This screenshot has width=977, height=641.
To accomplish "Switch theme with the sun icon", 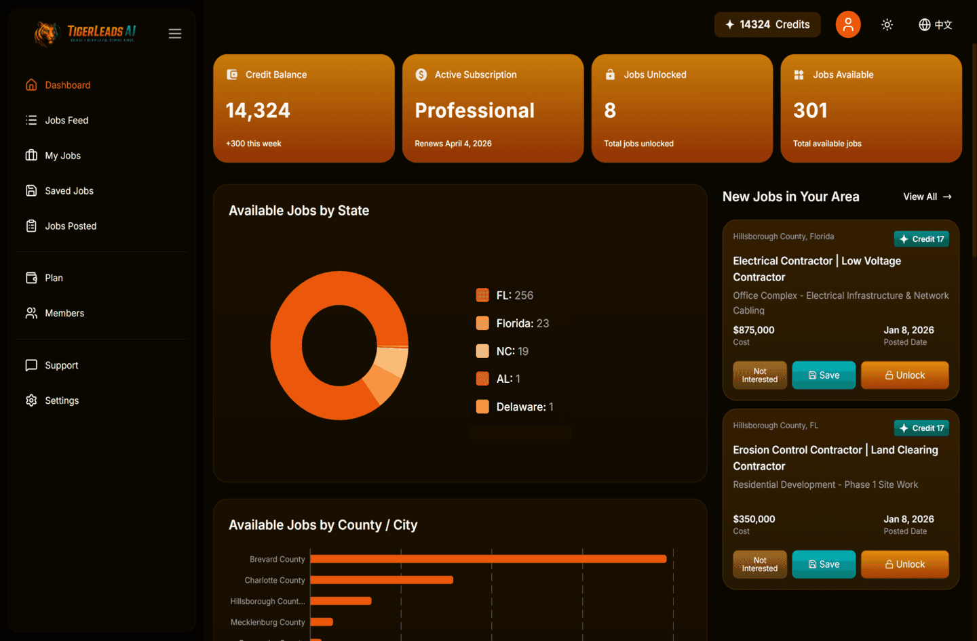I will [887, 24].
